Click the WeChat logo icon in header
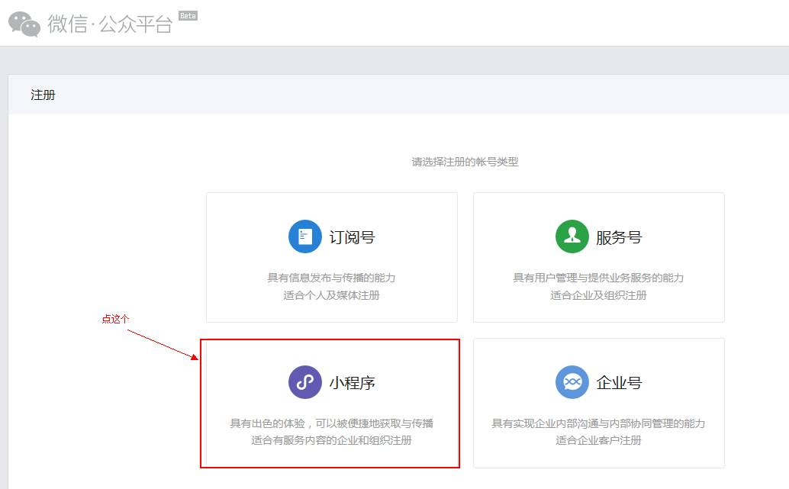 pyautogui.click(x=24, y=24)
